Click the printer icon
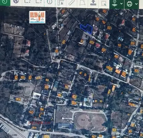This screenshot has height=138, width=143. (130, 4)
